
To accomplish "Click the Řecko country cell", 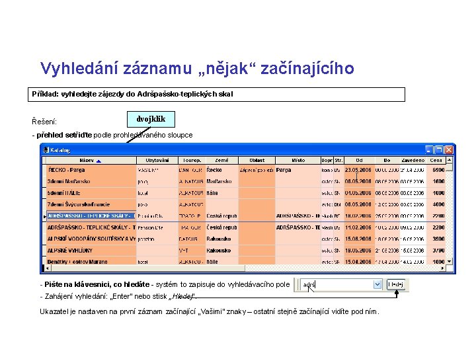I will pyautogui.click(x=222, y=170).
